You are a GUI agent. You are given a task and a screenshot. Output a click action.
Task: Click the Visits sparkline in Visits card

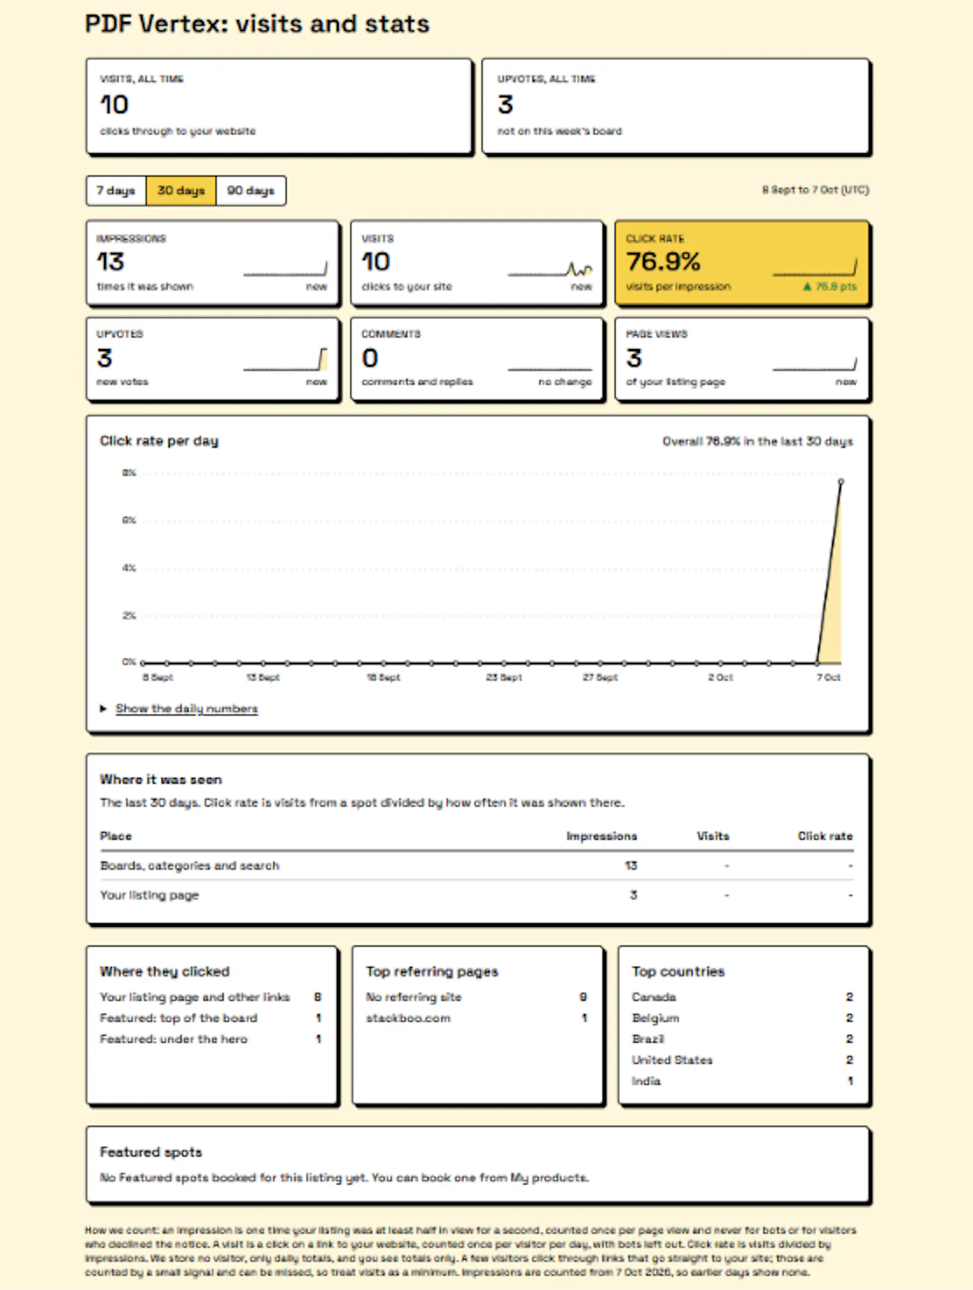tap(550, 269)
